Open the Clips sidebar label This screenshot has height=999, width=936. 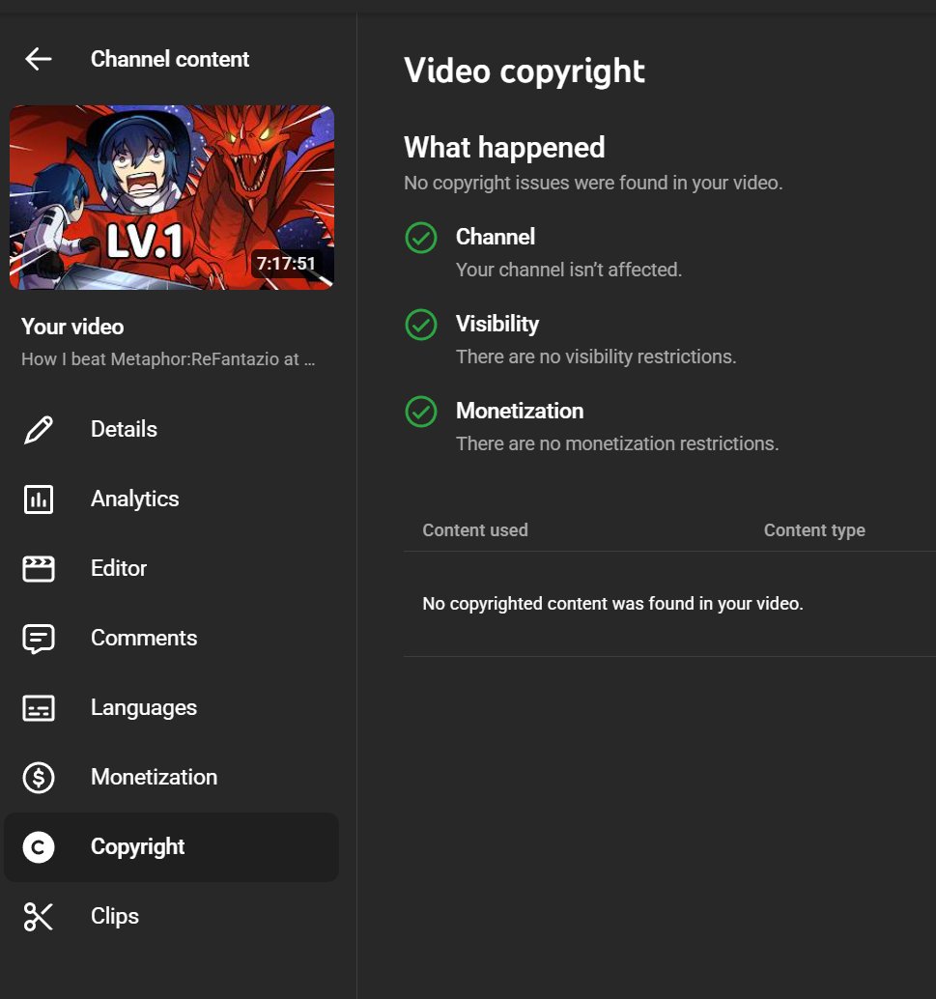coord(115,917)
